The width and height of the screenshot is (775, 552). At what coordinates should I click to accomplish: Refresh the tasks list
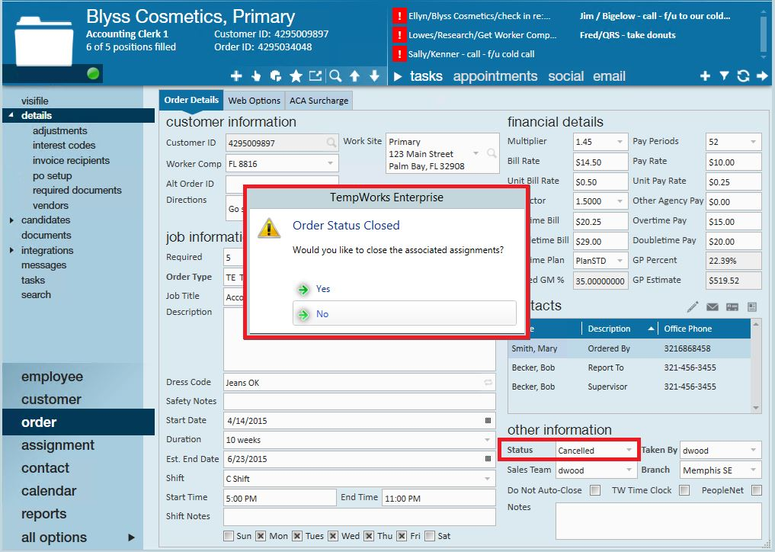click(x=743, y=75)
